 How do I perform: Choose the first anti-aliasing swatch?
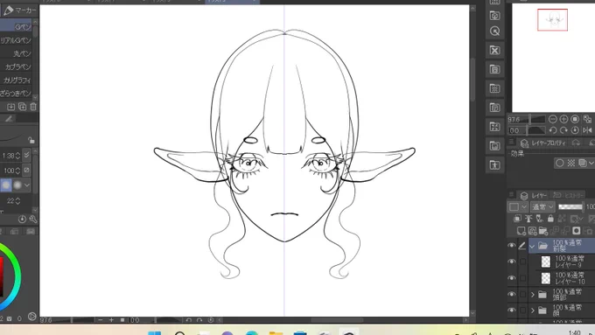6,185
